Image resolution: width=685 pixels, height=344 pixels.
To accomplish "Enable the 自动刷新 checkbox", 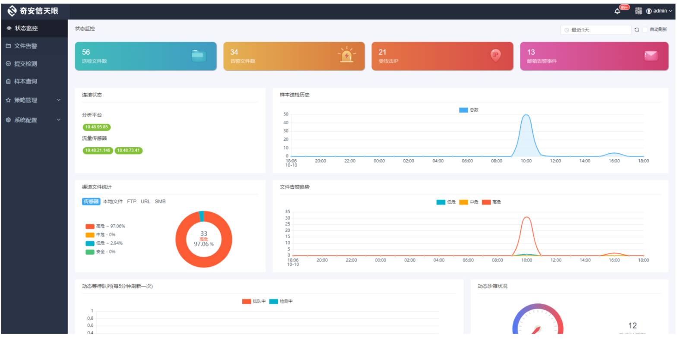I will pyautogui.click(x=645, y=30).
